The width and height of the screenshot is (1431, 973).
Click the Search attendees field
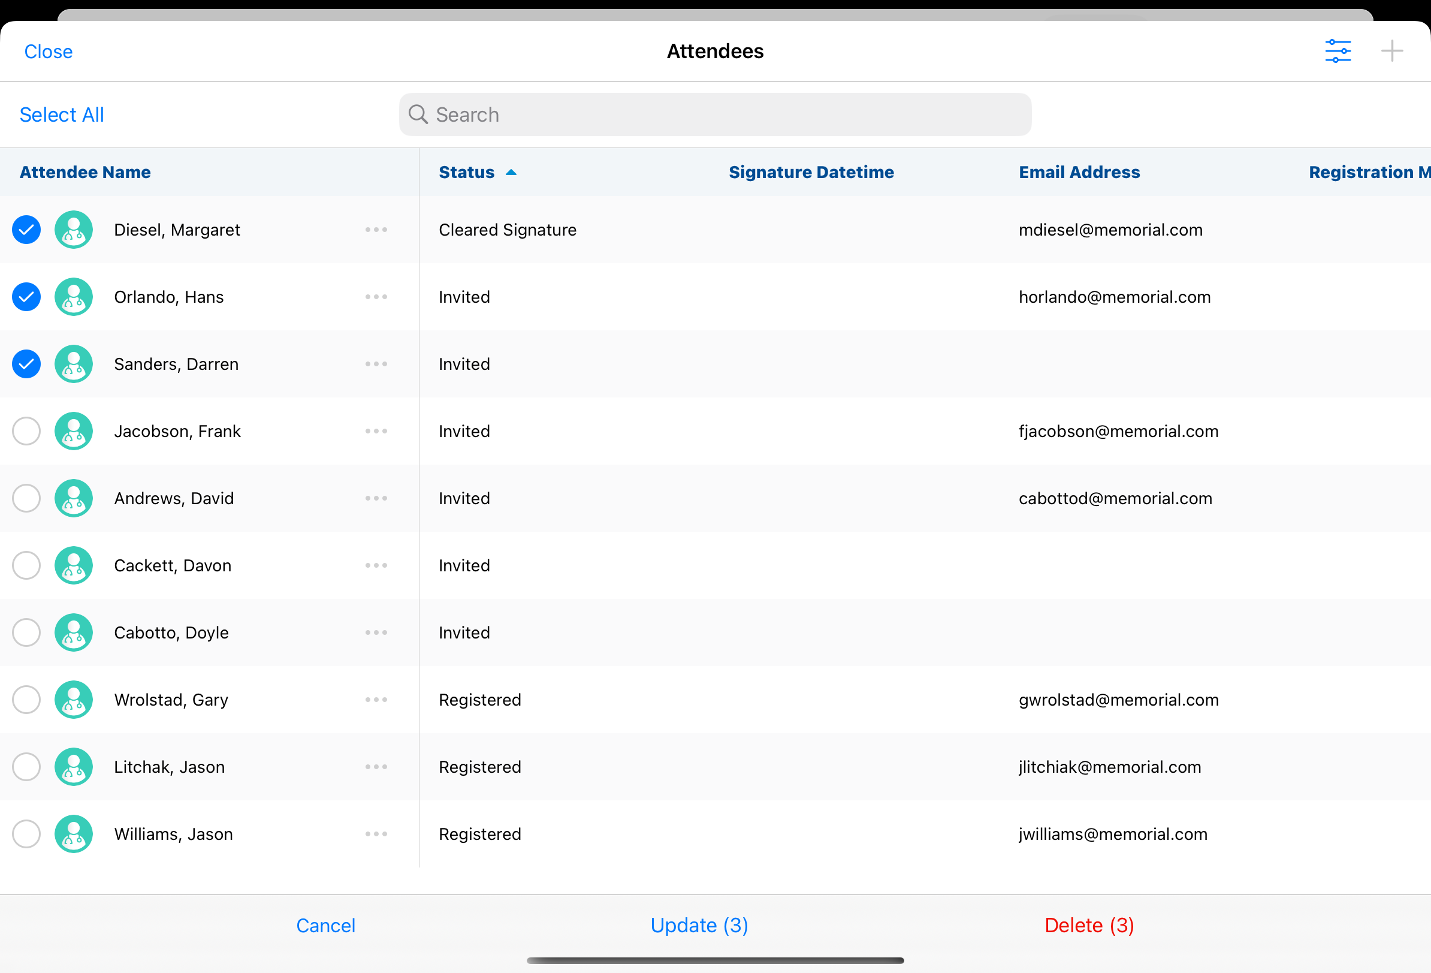click(x=714, y=115)
